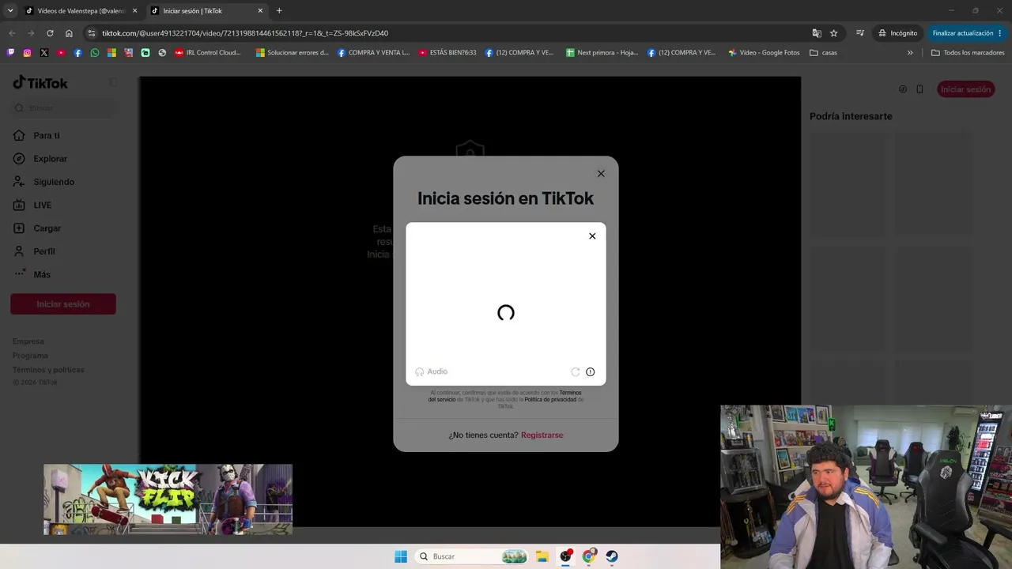Close the Iniciar sesión TikTok tab
This screenshot has width=1012, height=569.
pos(260,11)
